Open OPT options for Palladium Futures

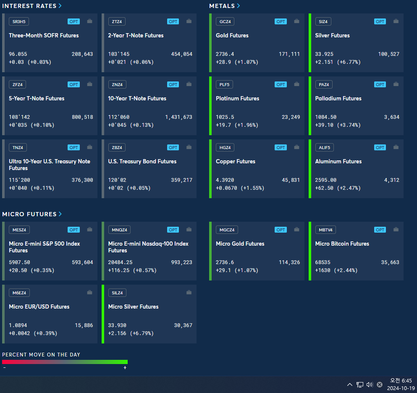(x=380, y=84)
